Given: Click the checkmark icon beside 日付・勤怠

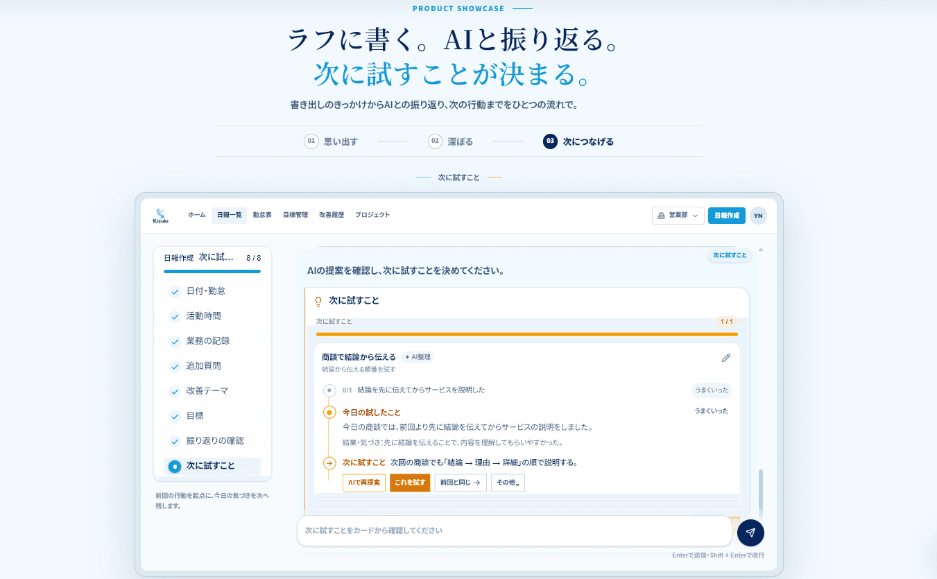Looking at the screenshot, I should 175,291.
